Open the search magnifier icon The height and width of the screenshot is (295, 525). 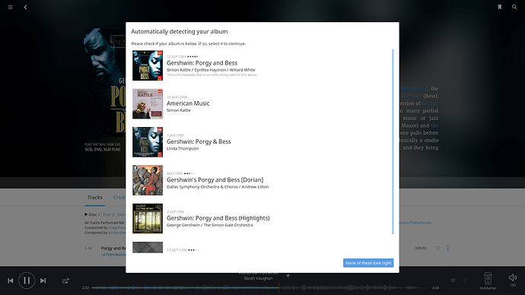point(514,7)
